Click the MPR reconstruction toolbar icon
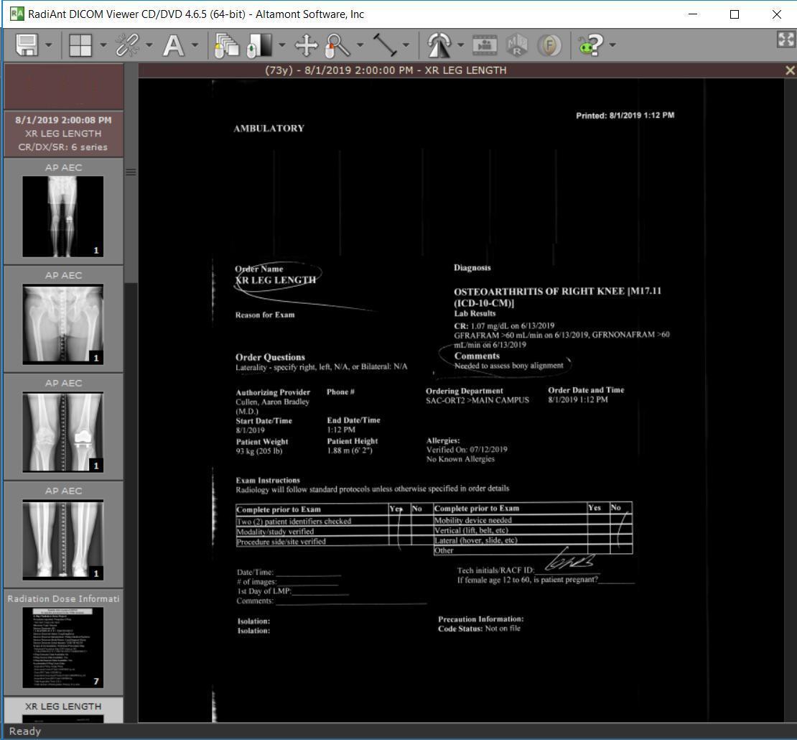Screen dimensions: 797x740 pyautogui.click(x=517, y=45)
